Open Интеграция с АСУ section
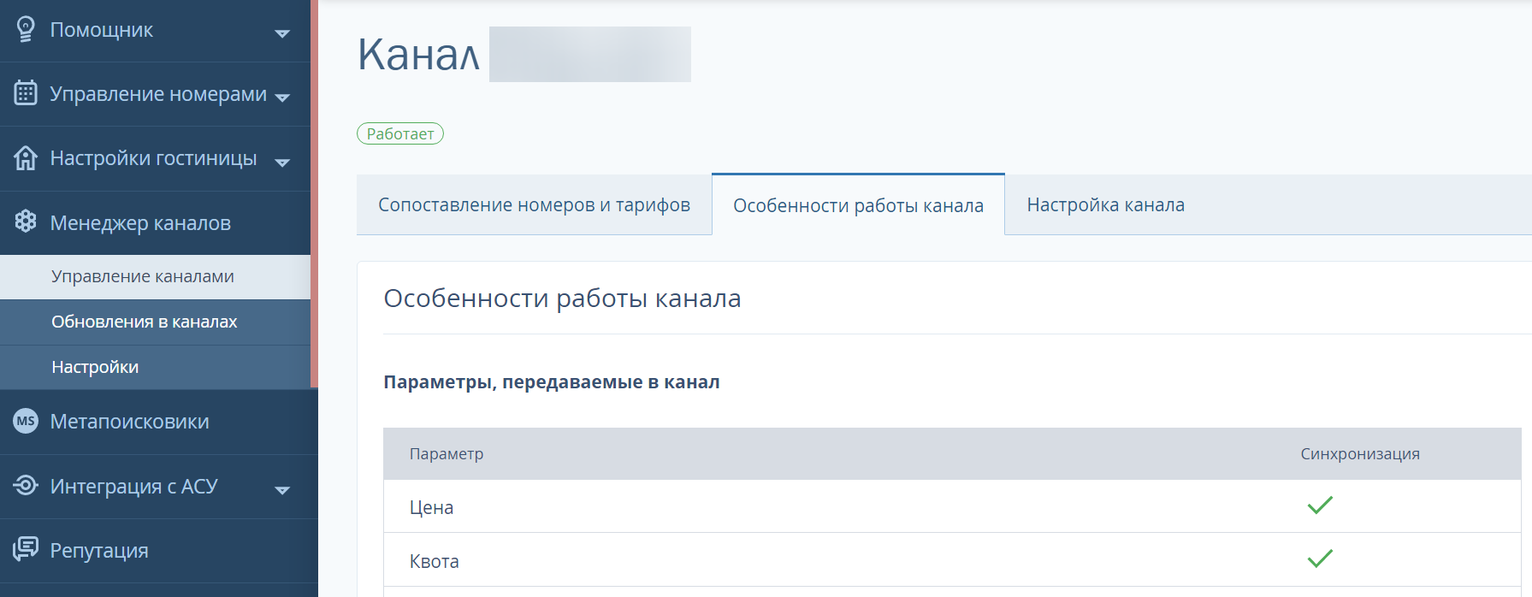Image resolution: width=1532 pixels, height=597 pixels. click(x=158, y=486)
